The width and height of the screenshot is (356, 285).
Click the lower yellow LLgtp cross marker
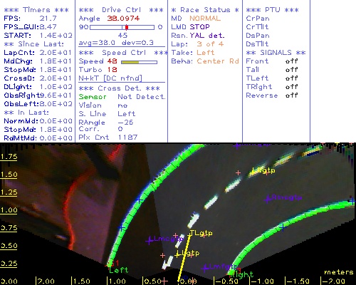177,255
